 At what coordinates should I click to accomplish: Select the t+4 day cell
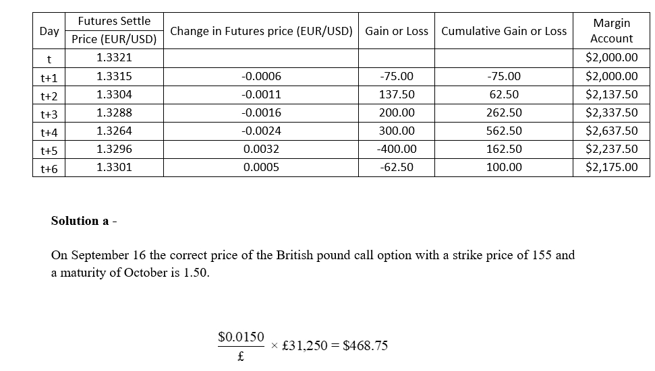(49, 131)
